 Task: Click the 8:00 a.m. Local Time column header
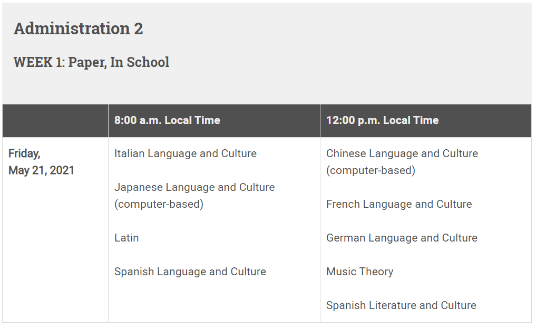point(167,120)
